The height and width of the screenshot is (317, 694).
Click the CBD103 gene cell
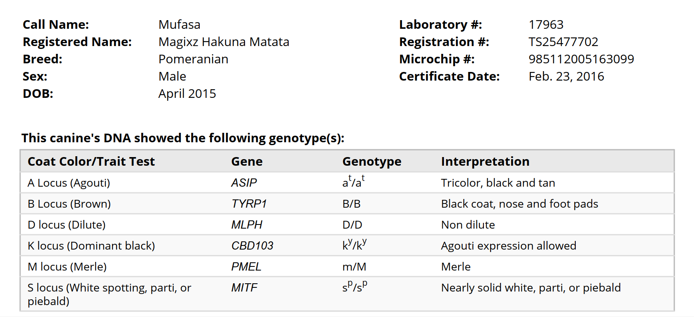[252, 246]
